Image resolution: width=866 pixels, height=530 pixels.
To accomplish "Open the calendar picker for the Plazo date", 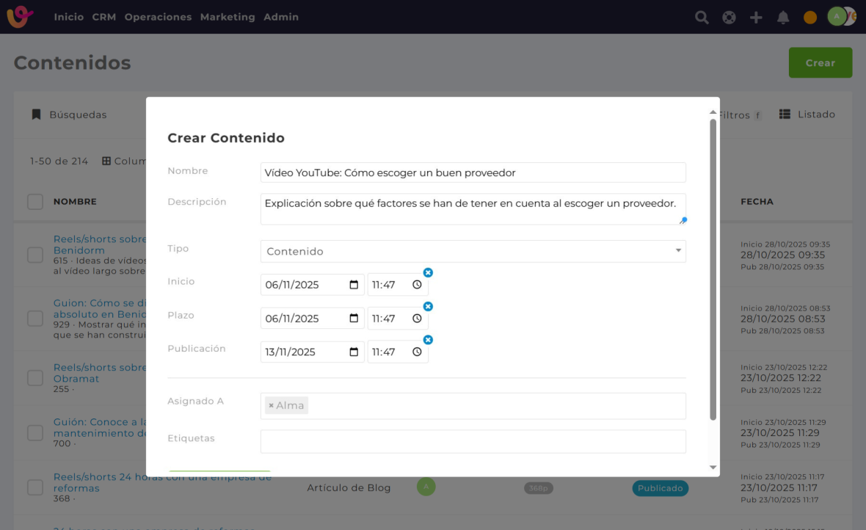I will click(354, 318).
